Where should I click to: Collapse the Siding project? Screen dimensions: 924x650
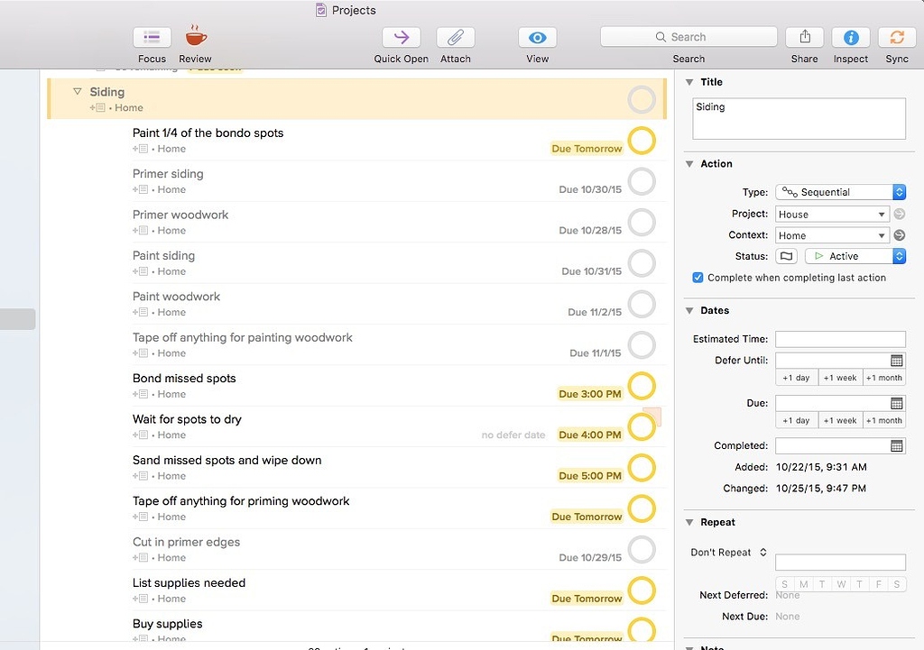(x=77, y=91)
